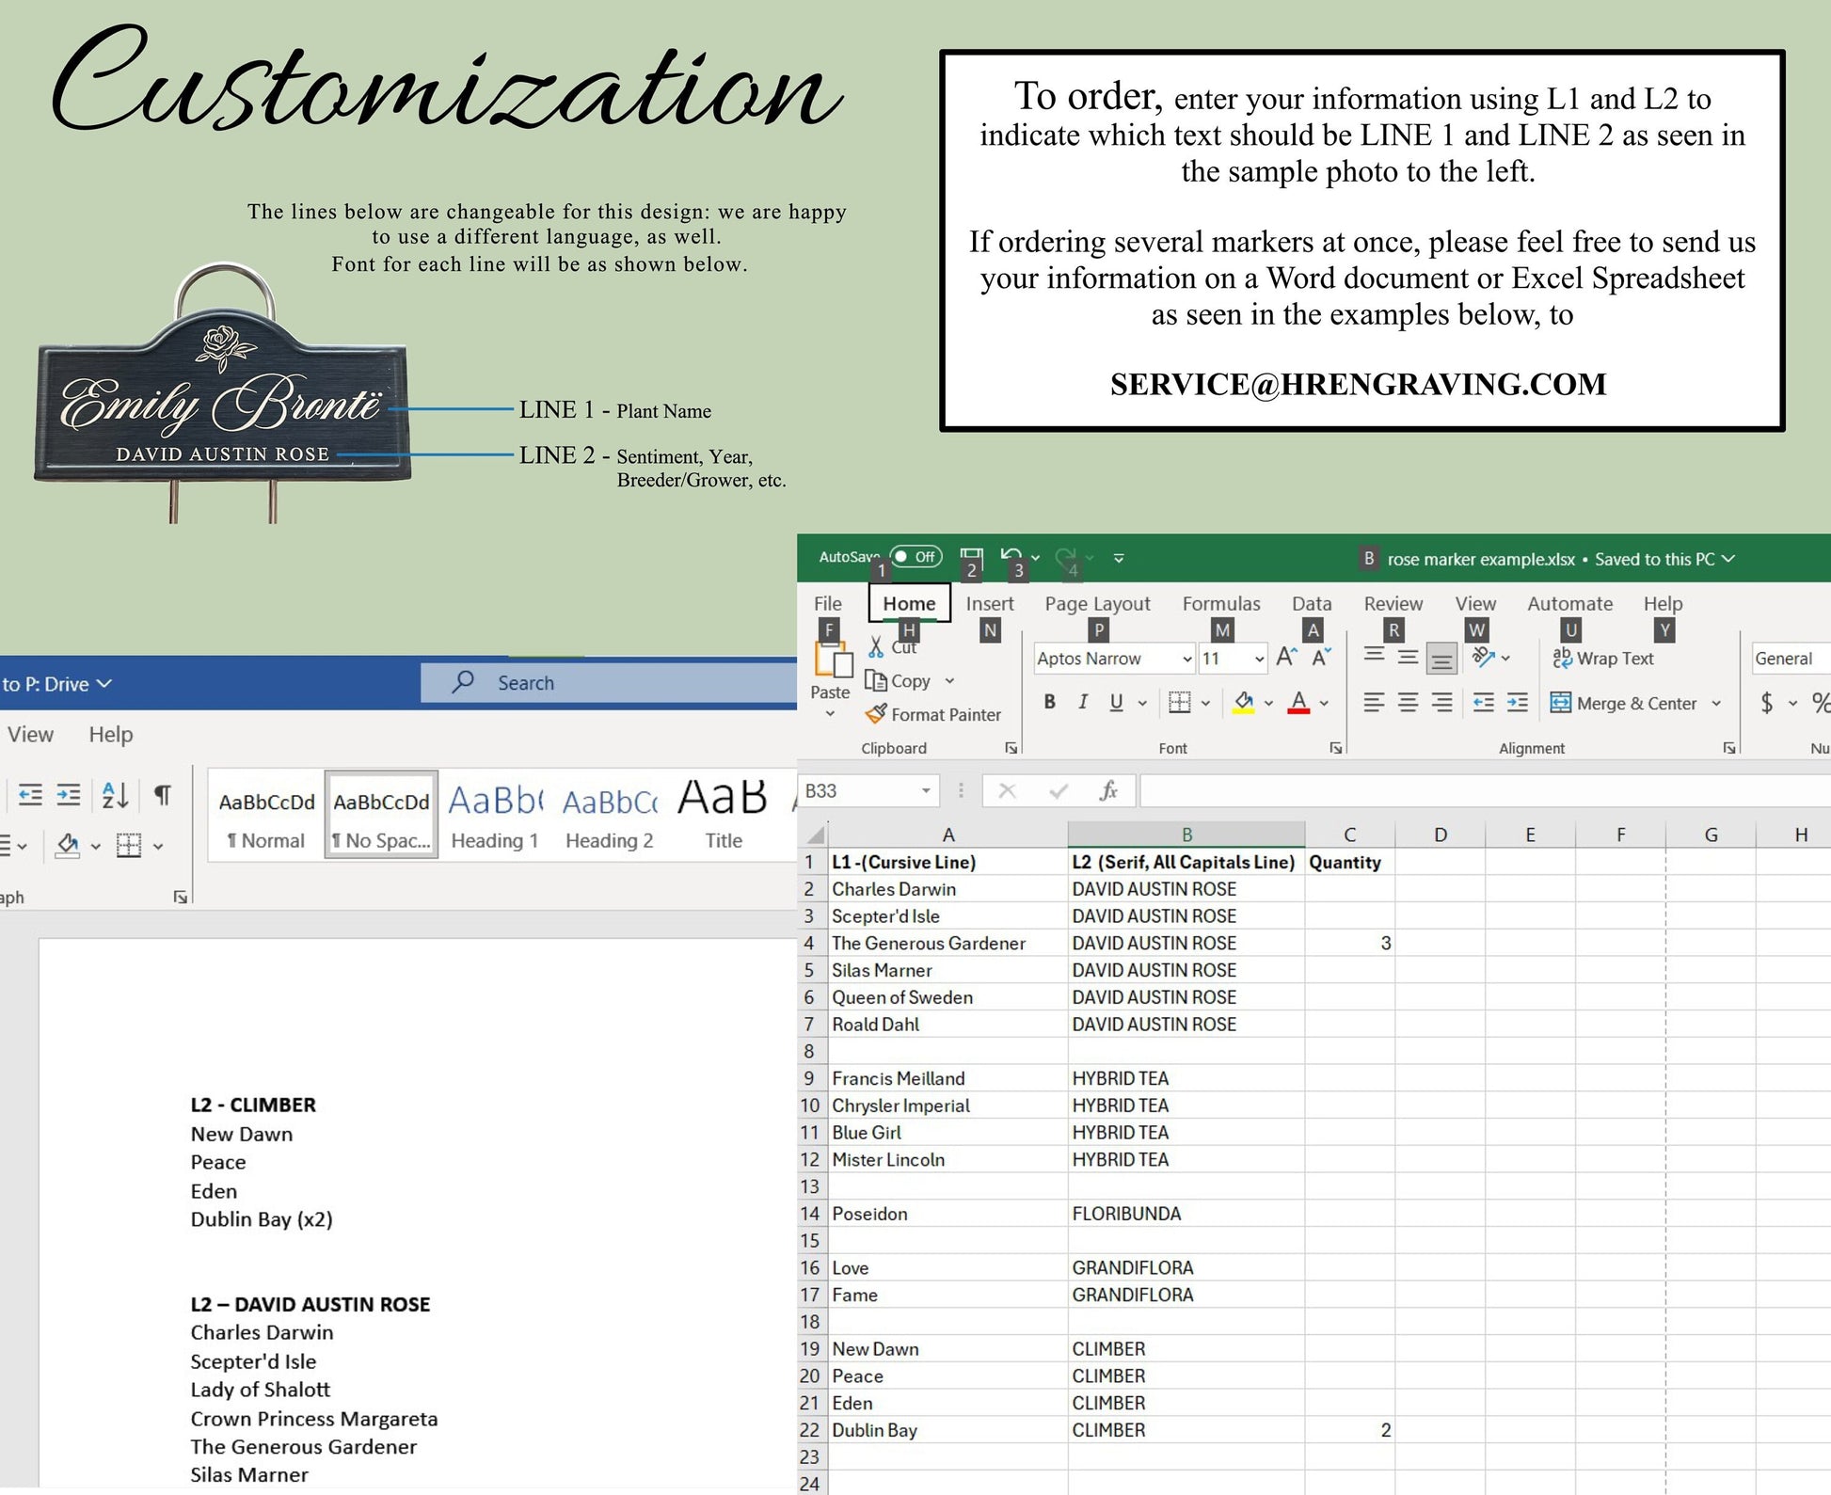Click the Format Painter brush icon
This screenshot has height=1495, width=1831.
(x=875, y=714)
